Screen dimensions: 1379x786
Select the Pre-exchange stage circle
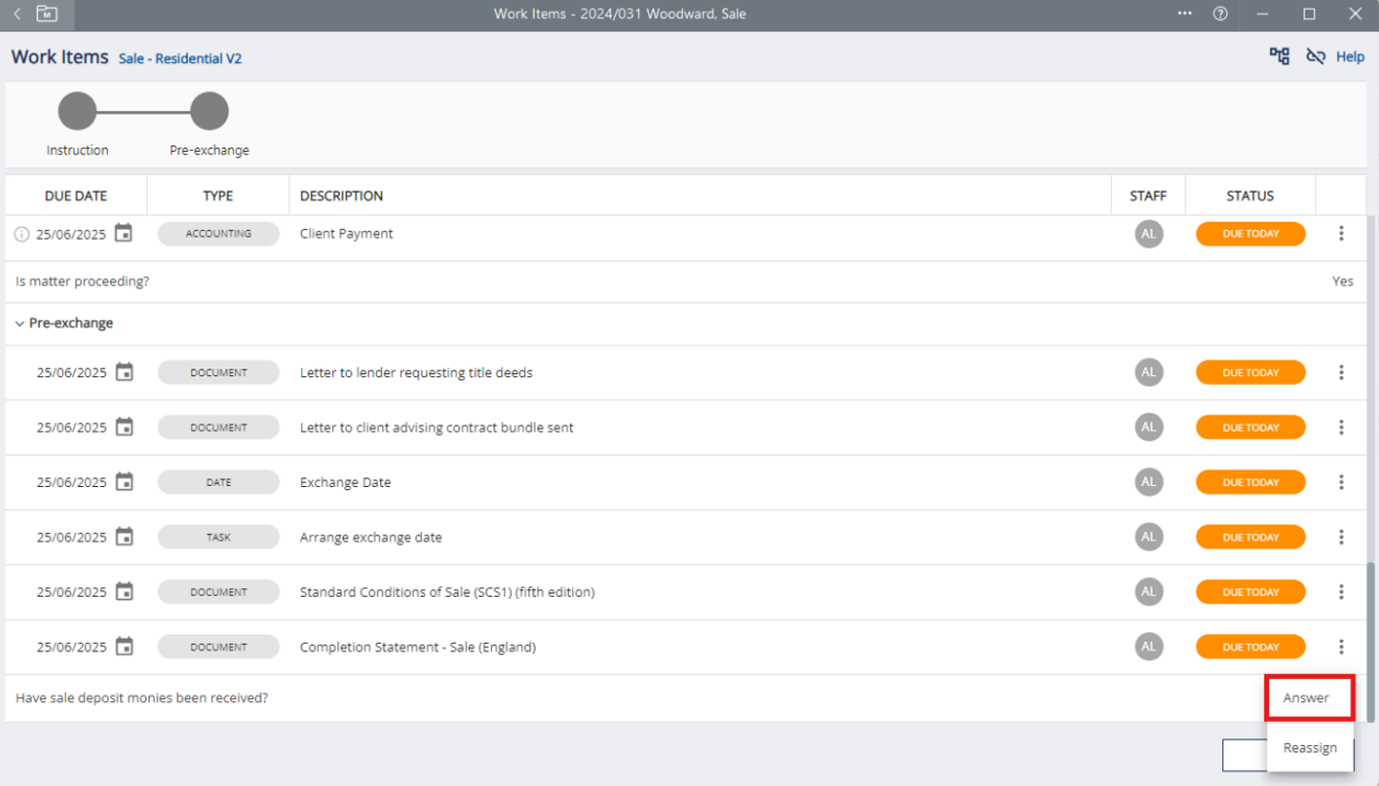pos(209,111)
